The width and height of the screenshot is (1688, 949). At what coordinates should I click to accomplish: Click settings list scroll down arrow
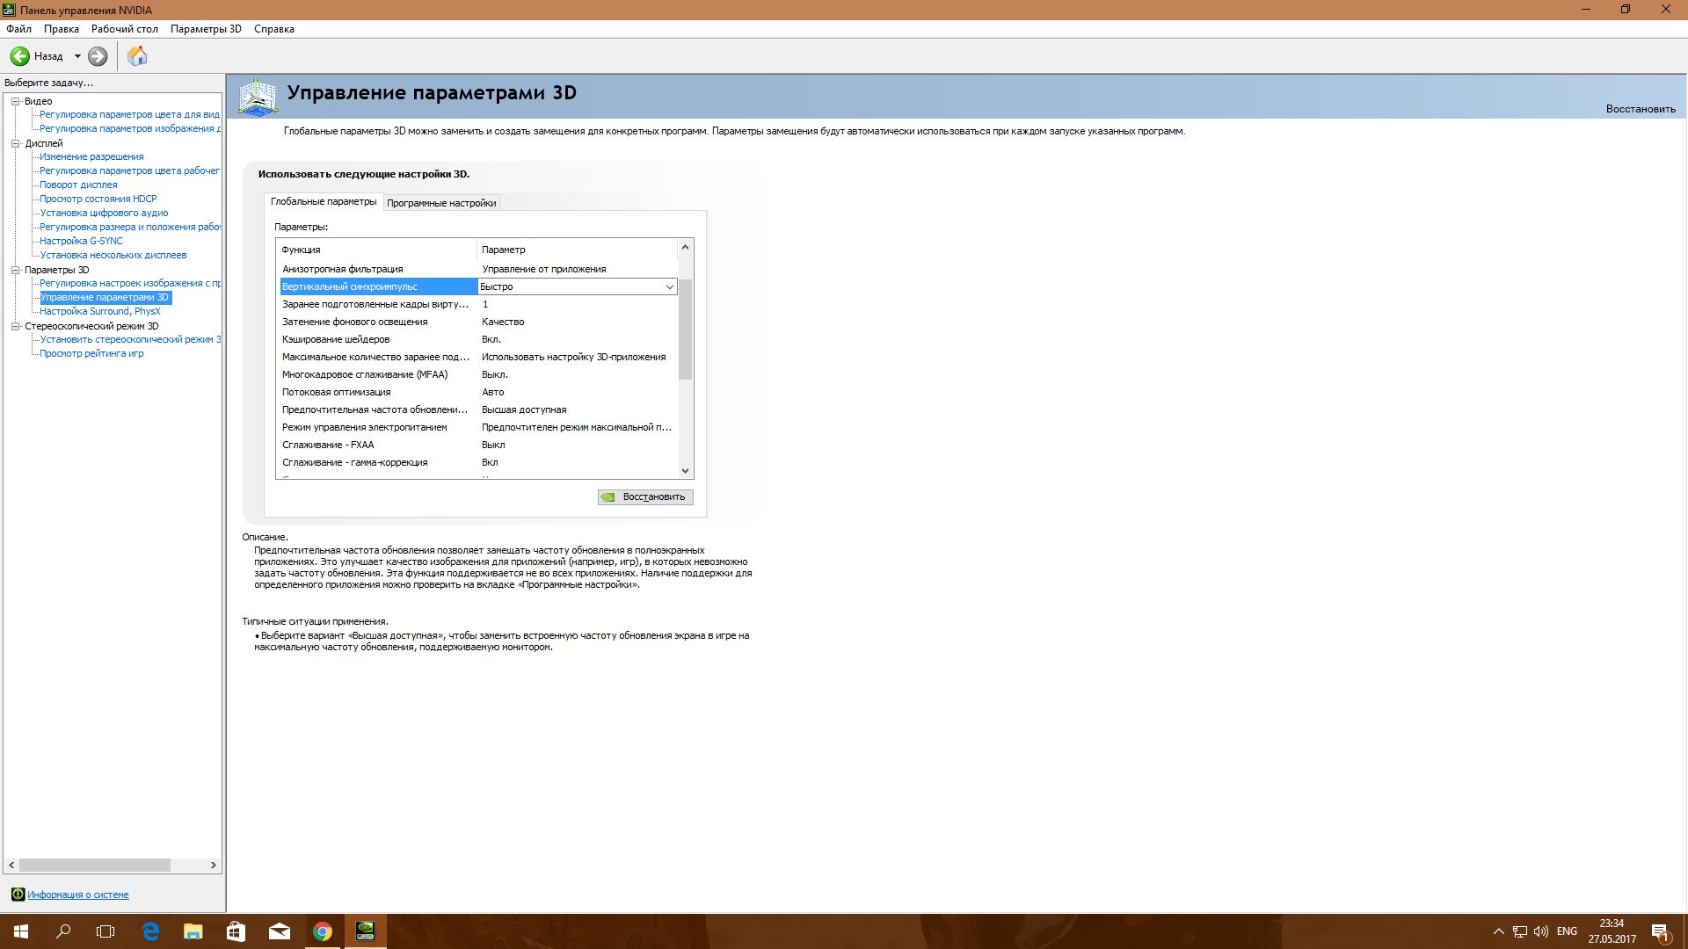(686, 471)
